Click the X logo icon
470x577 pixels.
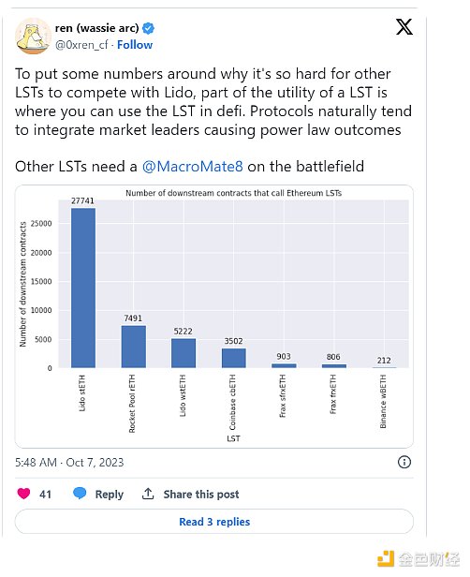404,27
